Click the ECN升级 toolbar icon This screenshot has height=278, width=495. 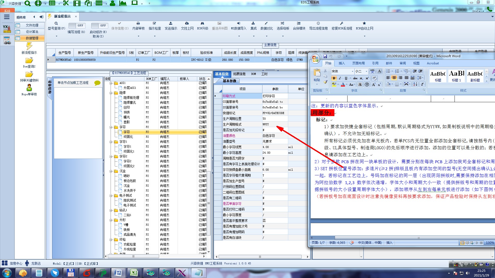202,23
